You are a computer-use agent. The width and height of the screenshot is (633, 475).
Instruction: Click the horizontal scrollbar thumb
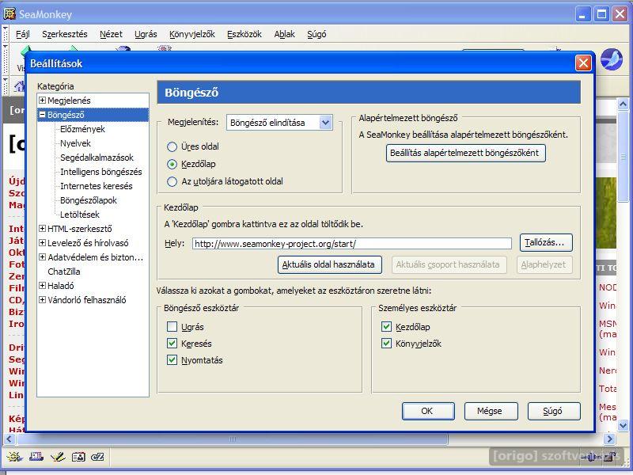pyautogui.click(x=232, y=439)
